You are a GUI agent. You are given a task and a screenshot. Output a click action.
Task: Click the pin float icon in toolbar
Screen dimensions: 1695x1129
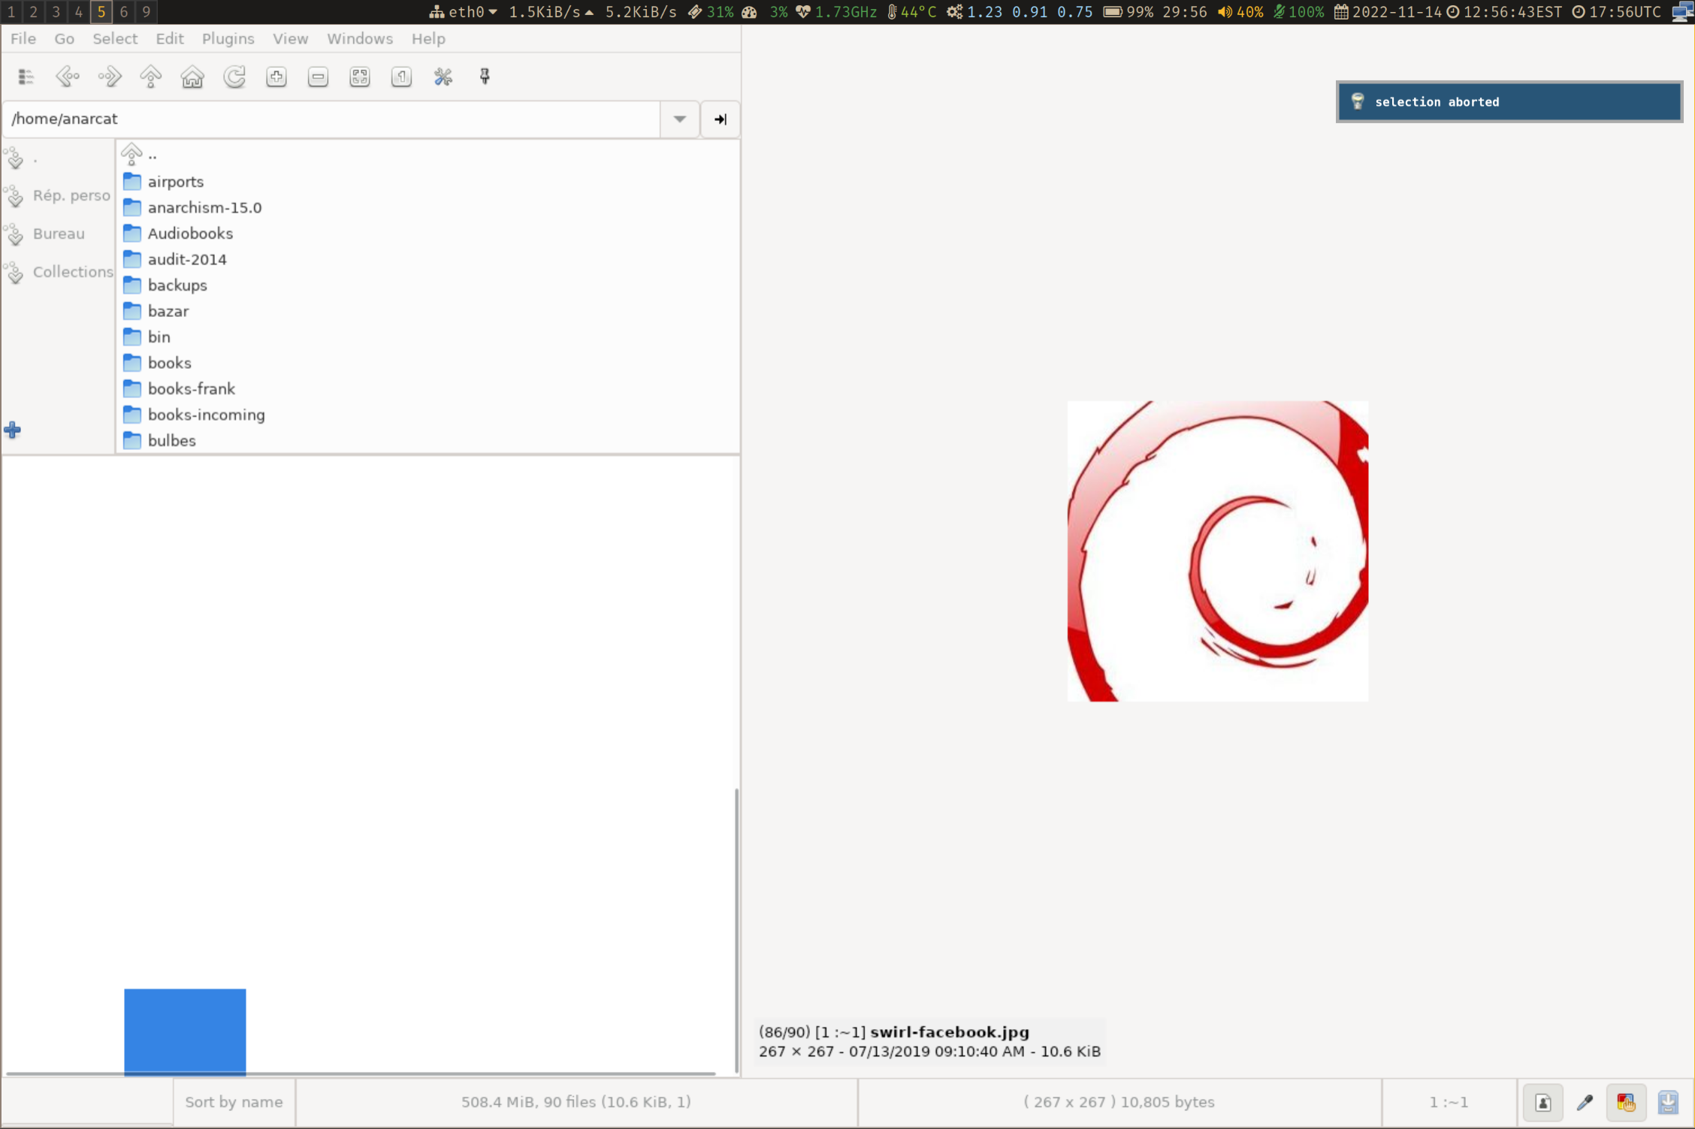point(485,77)
